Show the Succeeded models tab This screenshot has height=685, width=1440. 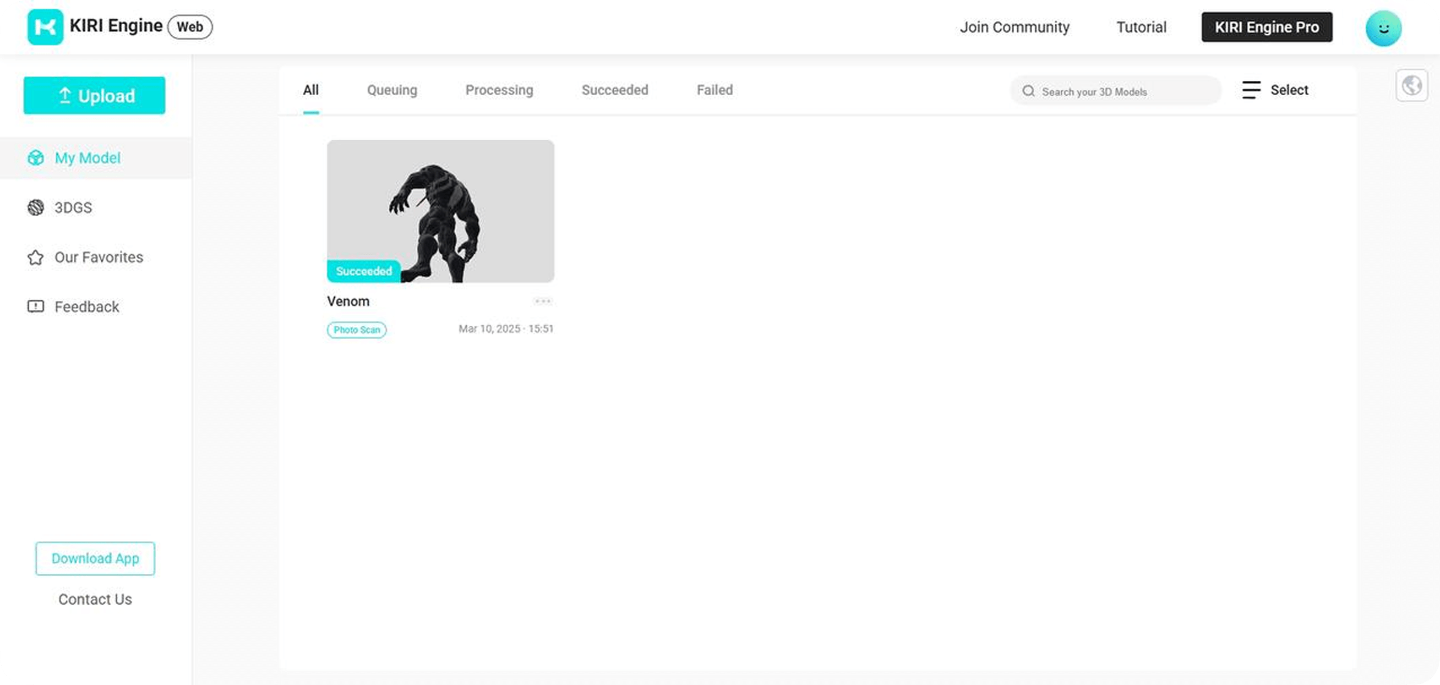(614, 90)
